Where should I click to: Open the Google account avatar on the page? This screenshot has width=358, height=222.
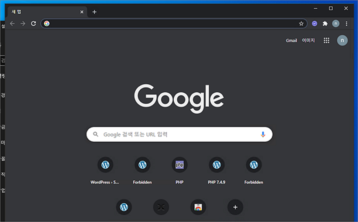point(342,40)
